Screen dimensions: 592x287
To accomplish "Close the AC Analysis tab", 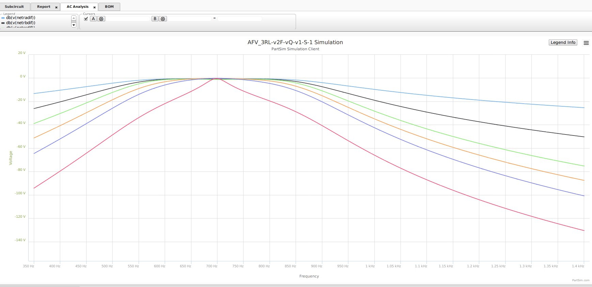I will tap(94, 7).
